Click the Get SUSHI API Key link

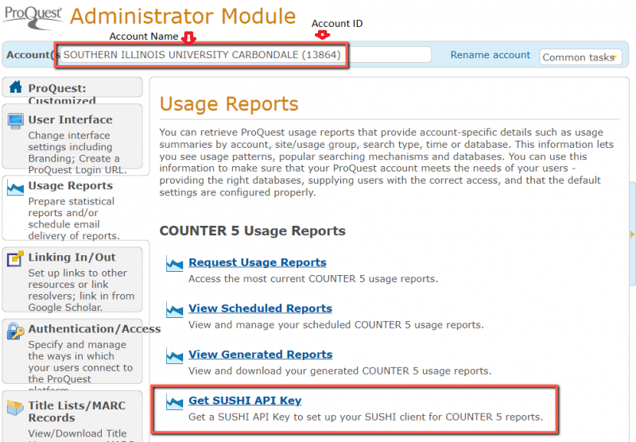(245, 401)
